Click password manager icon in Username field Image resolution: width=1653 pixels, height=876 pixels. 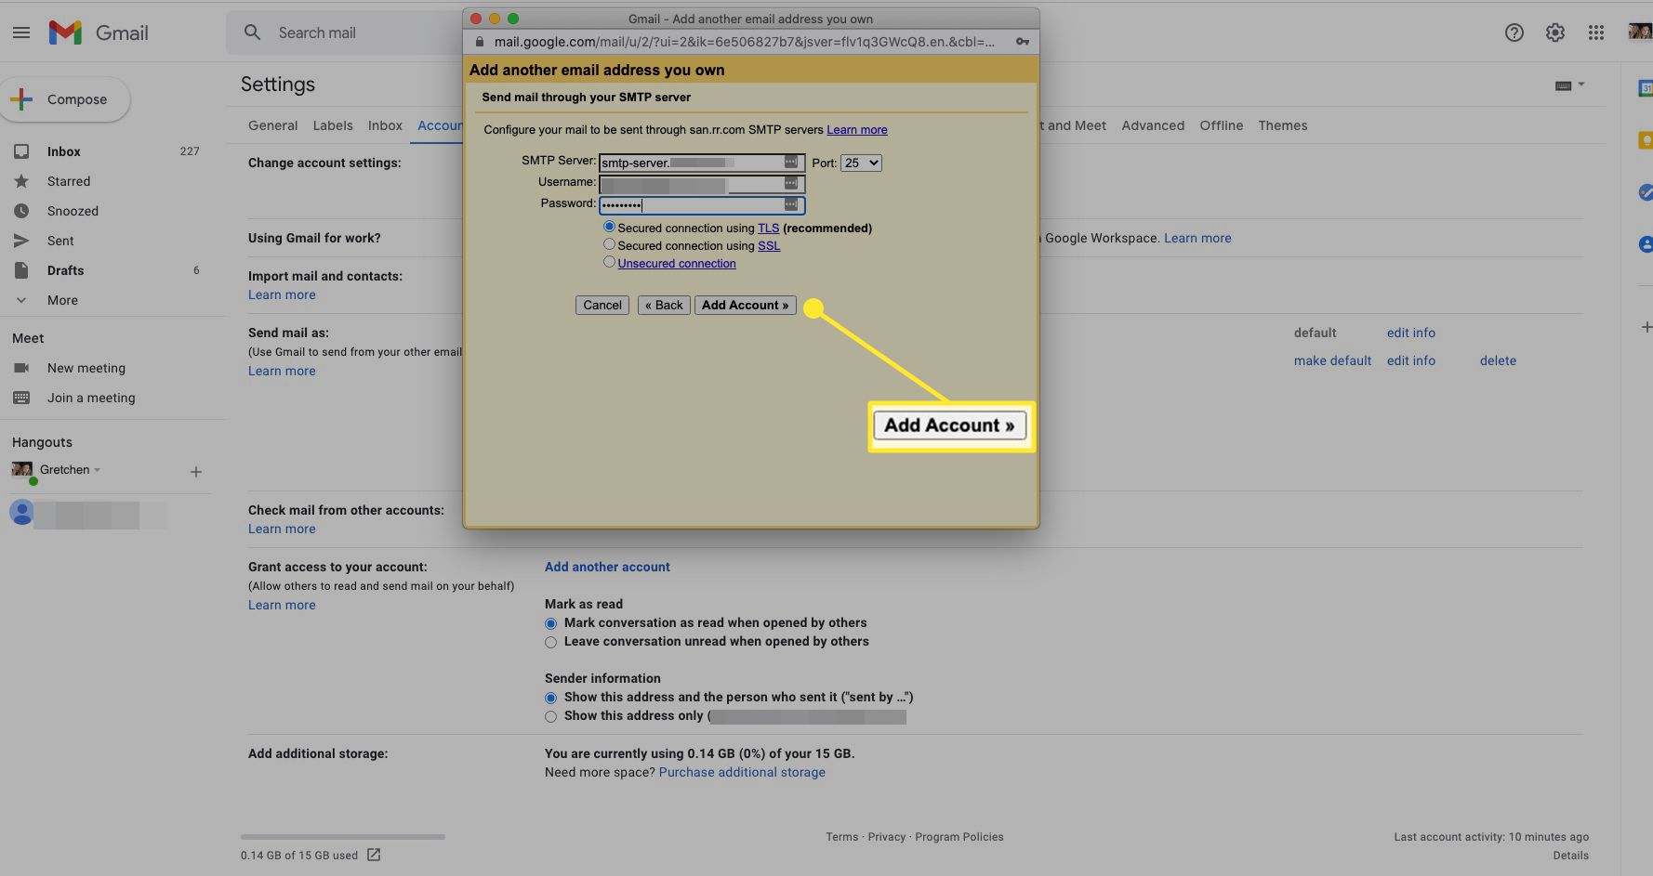(791, 183)
